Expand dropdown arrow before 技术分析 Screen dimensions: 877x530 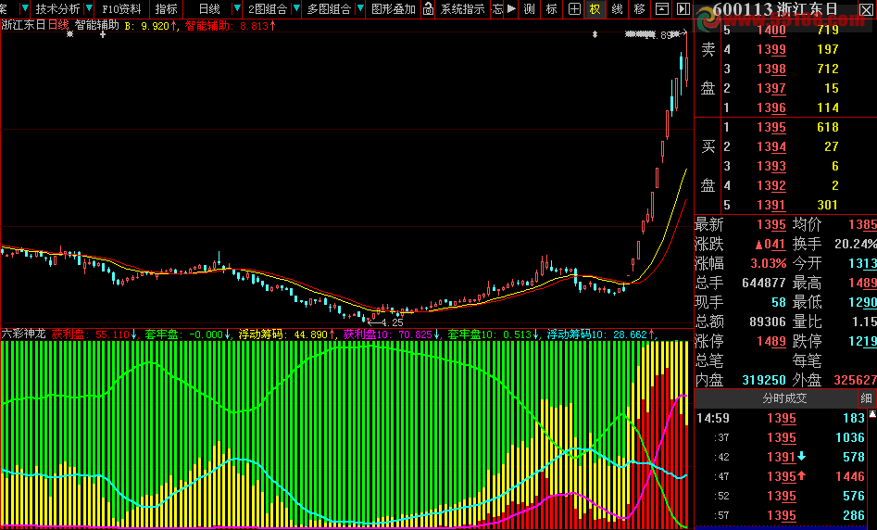(x=25, y=9)
